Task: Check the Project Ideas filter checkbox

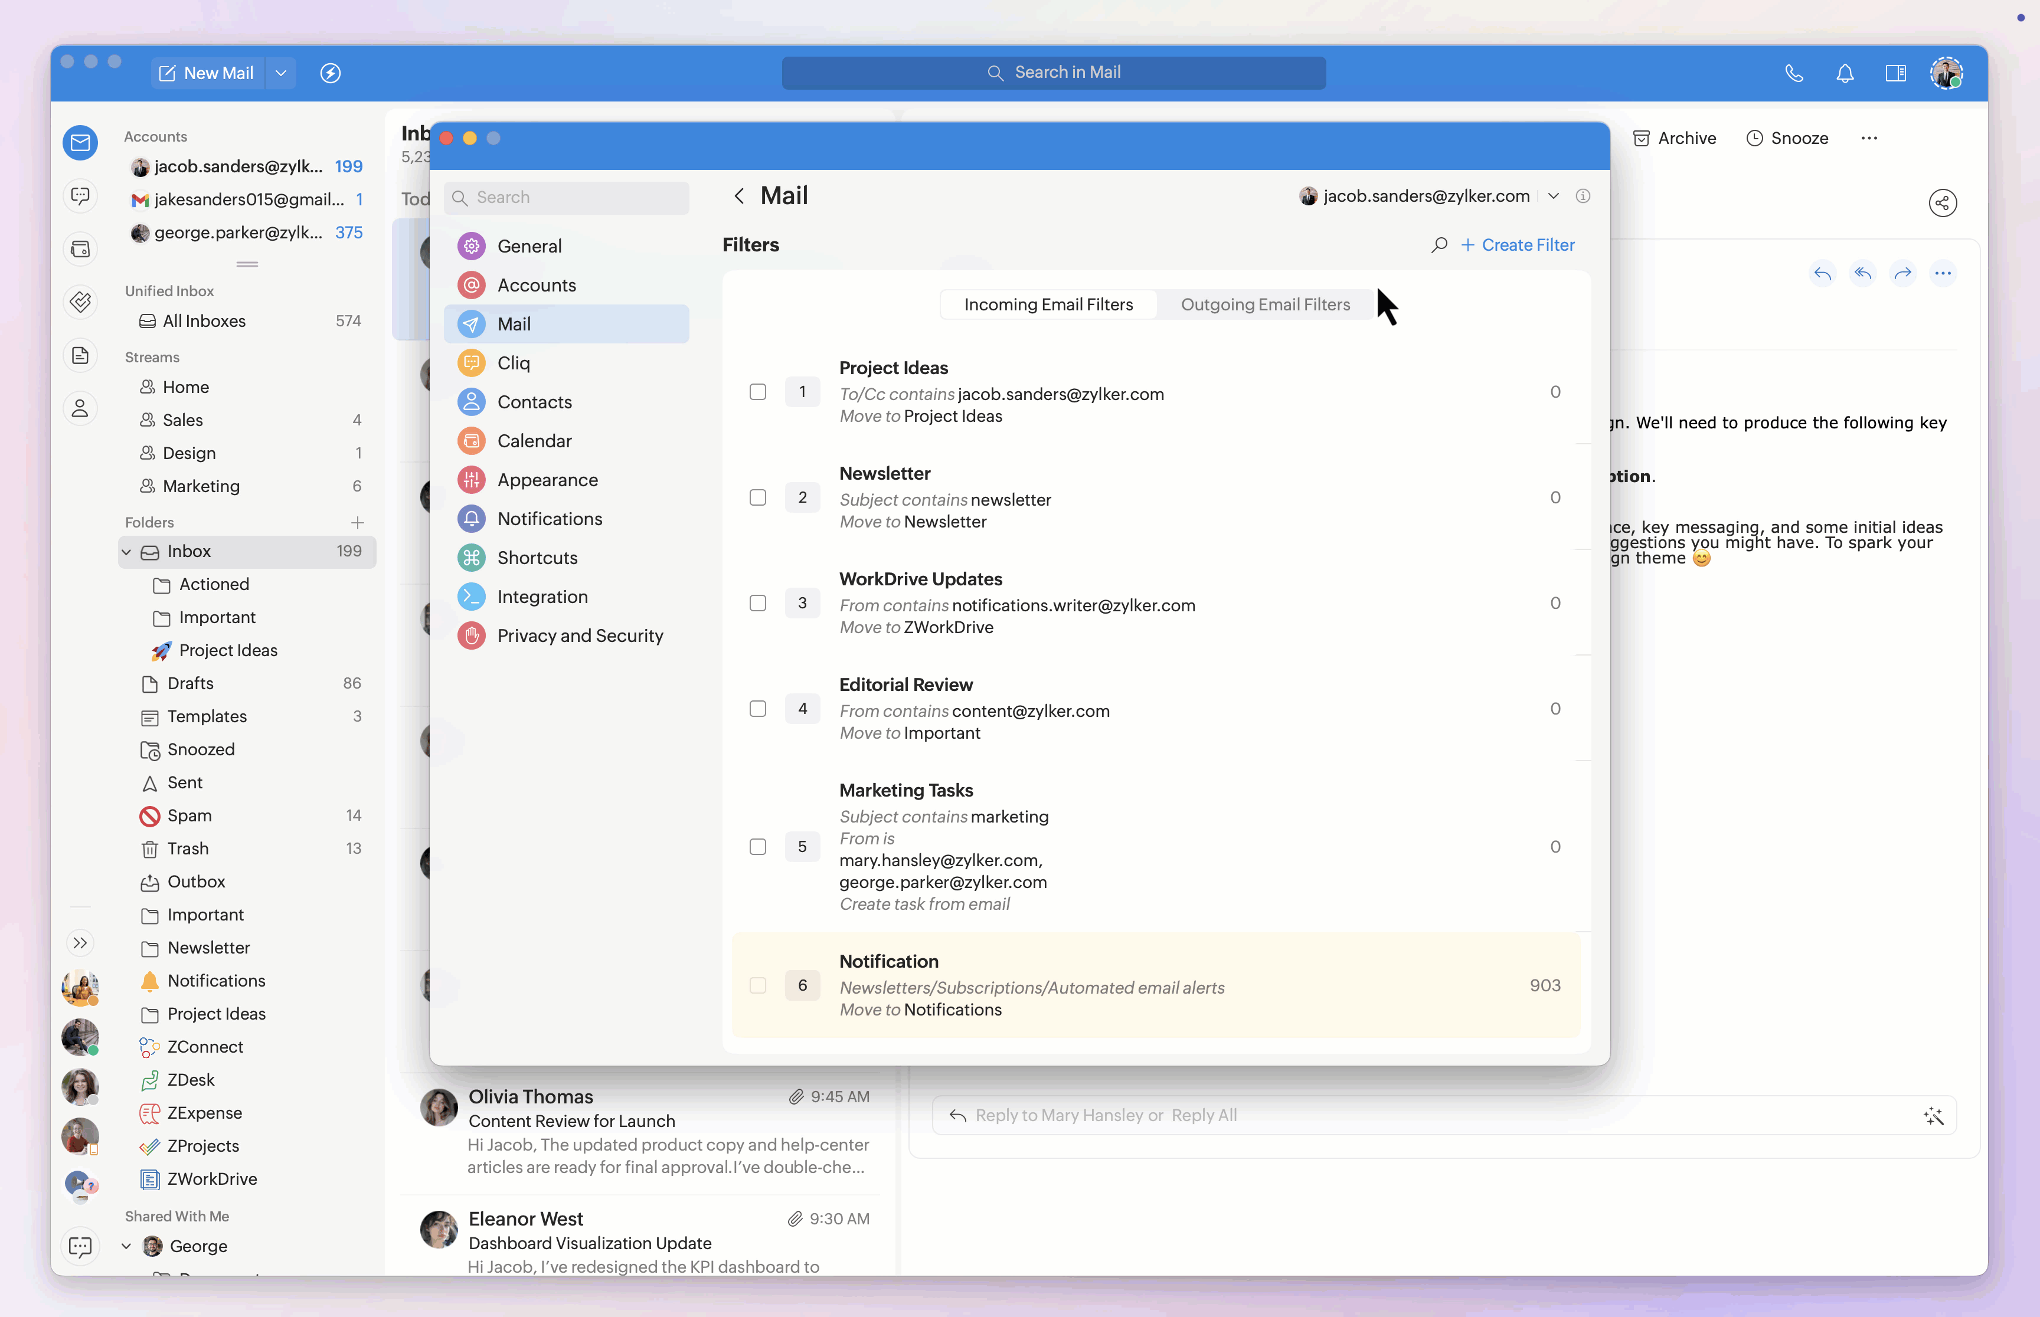Action: click(x=758, y=392)
